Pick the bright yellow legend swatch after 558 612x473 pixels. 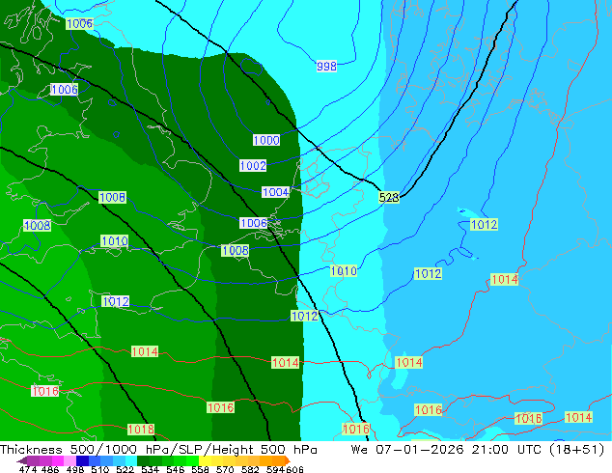(205, 460)
